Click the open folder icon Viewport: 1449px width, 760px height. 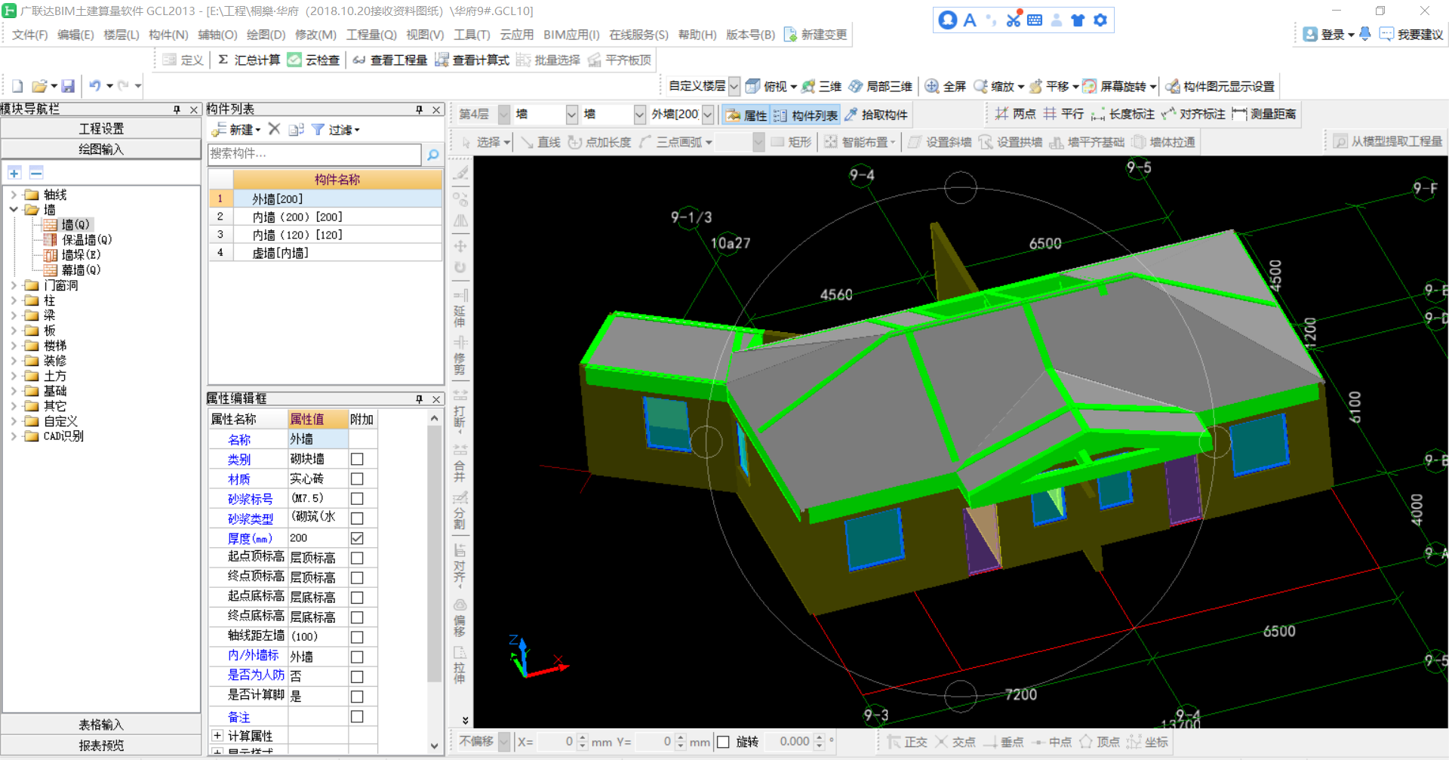(40, 86)
